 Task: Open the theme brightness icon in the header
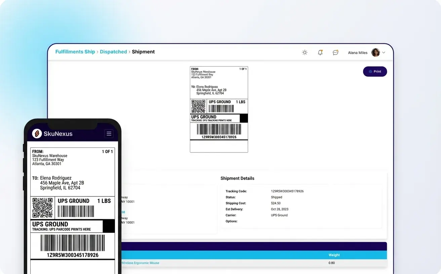(x=305, y=52)
